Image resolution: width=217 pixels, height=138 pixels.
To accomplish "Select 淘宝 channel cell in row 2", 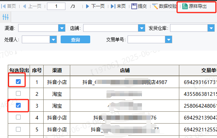I will (x=57, y=94).
